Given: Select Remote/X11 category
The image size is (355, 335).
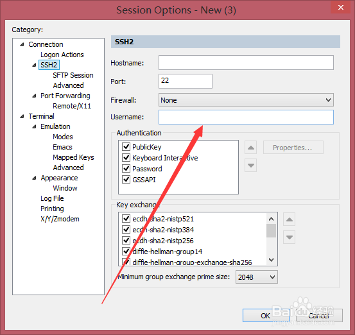Looking at the screenshot, I should click(72, 106).
